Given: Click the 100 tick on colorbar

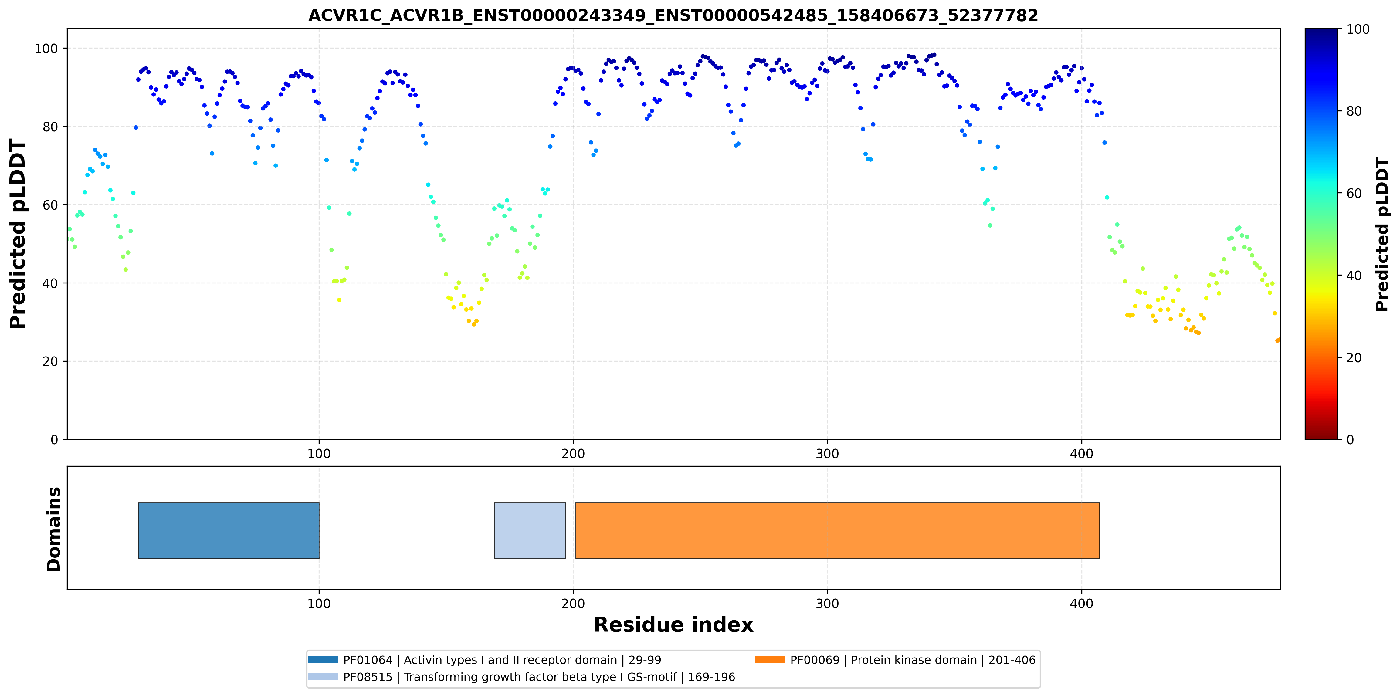Looking at the screenshot, I should pyautogui.click(x=1358, y=29).
